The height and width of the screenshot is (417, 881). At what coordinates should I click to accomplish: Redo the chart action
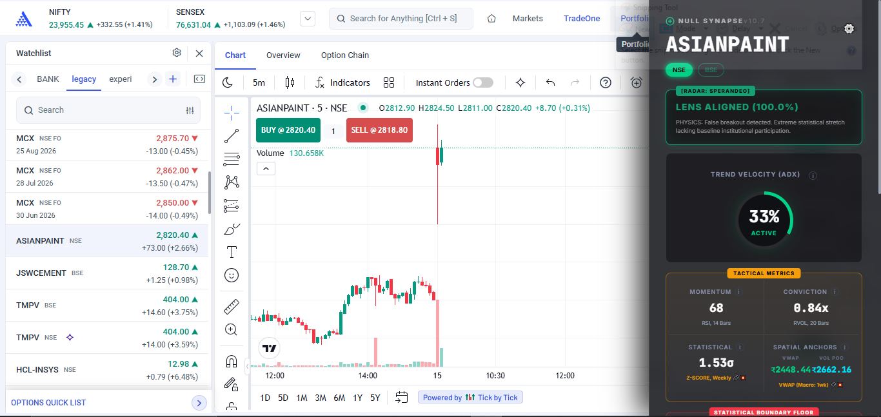pyautogui.click(x=575, y=82)
